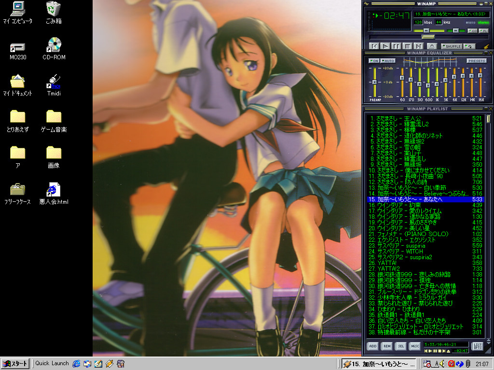Stop playback in Winamp main window

click(x=407, y=46)
